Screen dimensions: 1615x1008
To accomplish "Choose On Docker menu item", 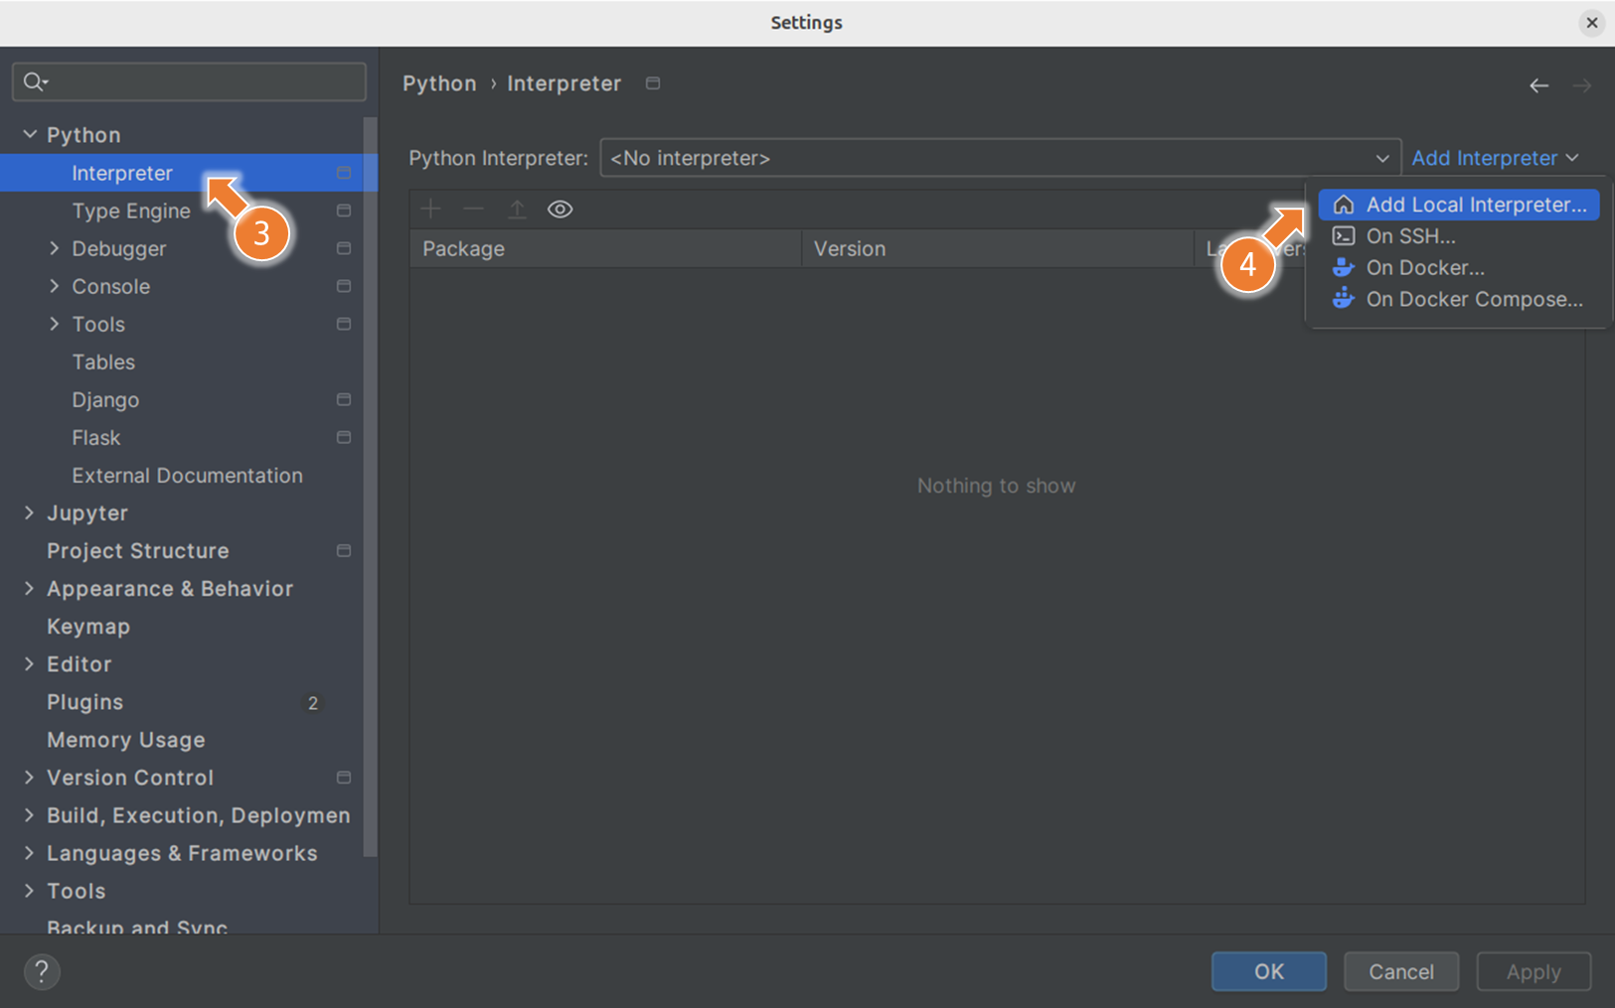I will tap(1458, 267).
